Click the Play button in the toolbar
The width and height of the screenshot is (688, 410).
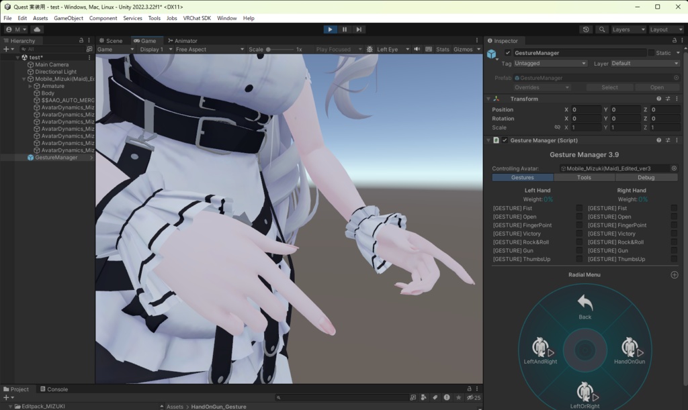click(x=330, y=30)
